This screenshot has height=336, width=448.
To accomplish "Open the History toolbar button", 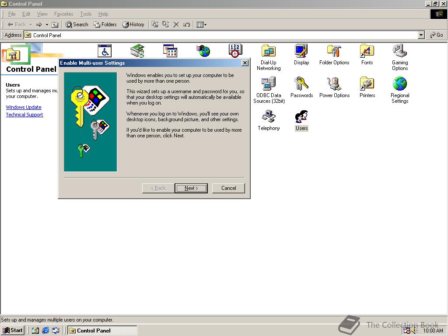I will (133, 24).
